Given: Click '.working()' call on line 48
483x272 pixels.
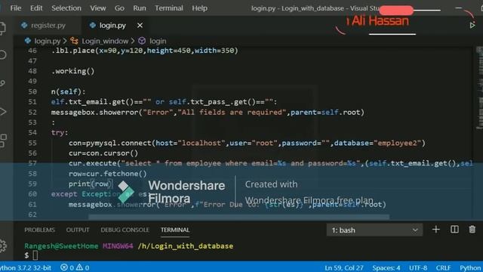Looking at the screenshot, I should tap(72, 71).
